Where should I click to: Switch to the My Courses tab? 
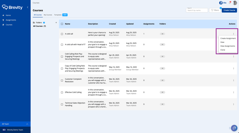click(48, 15)
